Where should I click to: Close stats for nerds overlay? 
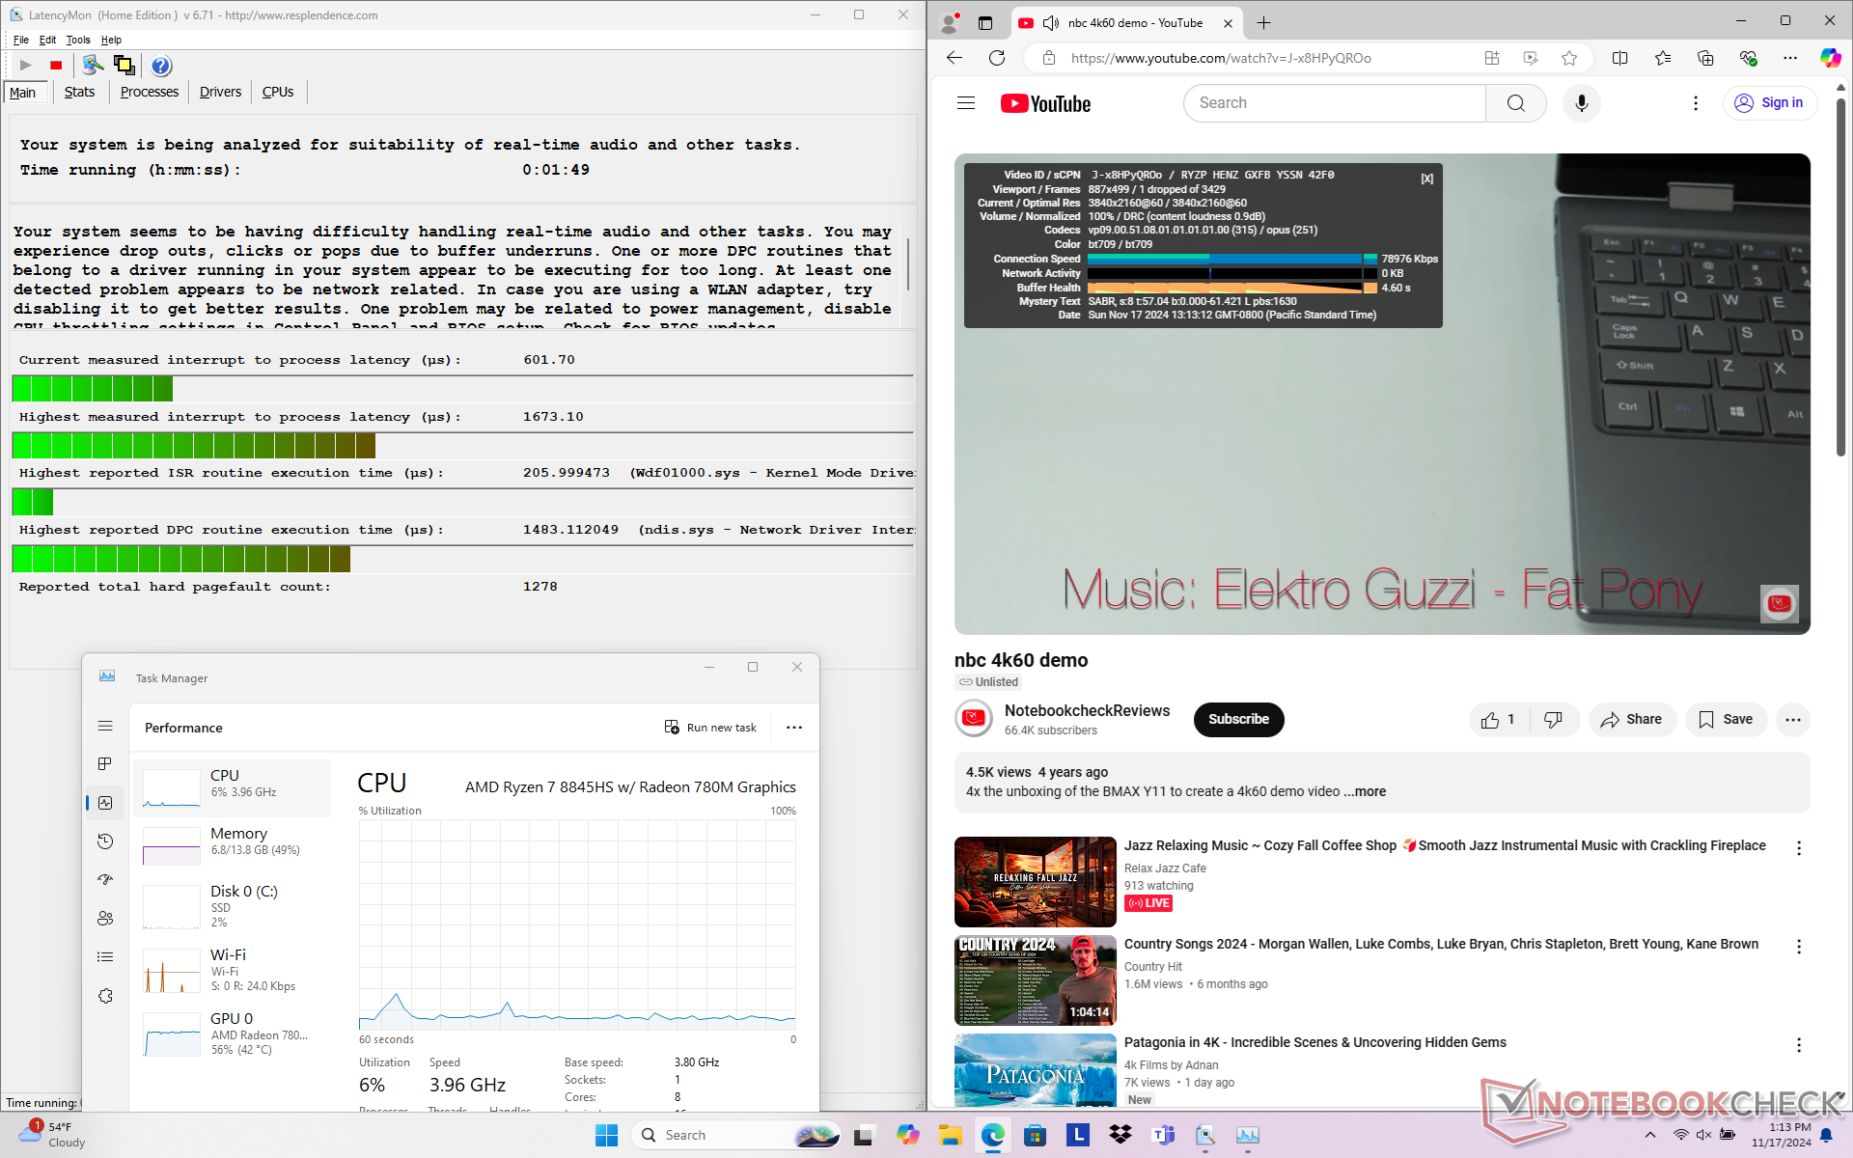(1426, 179)
